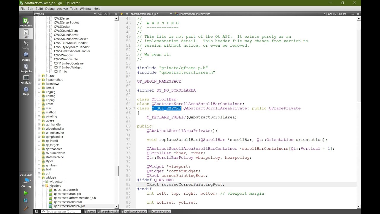The width and height of the screenshot is (380, 214).
Task: Click the Projects tree vertical scrollbar
Action: (117, 171)
